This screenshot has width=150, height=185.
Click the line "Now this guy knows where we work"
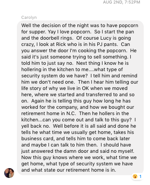pos(79,158)
